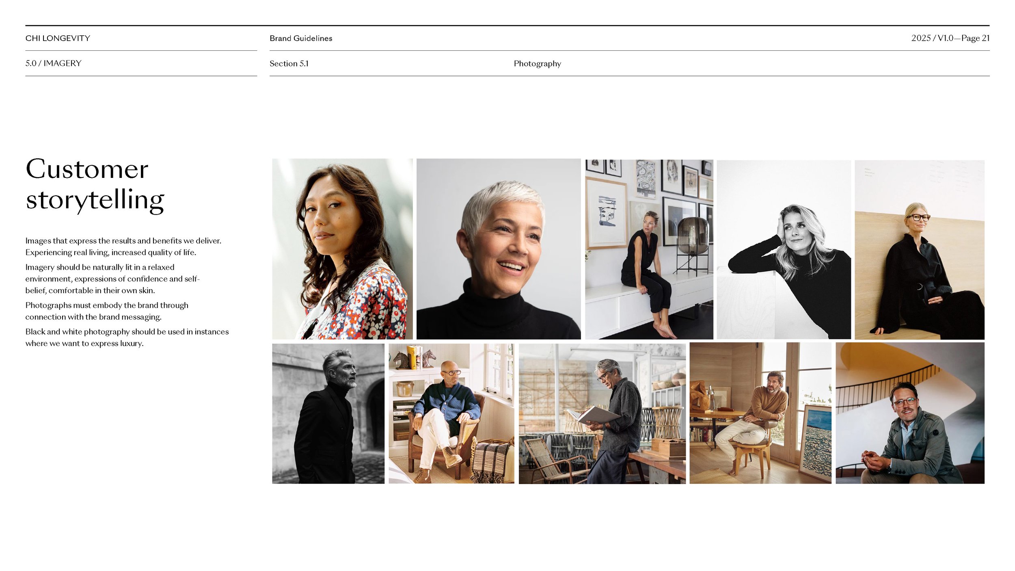Click the Customer storytelling title

pos(95,184)
